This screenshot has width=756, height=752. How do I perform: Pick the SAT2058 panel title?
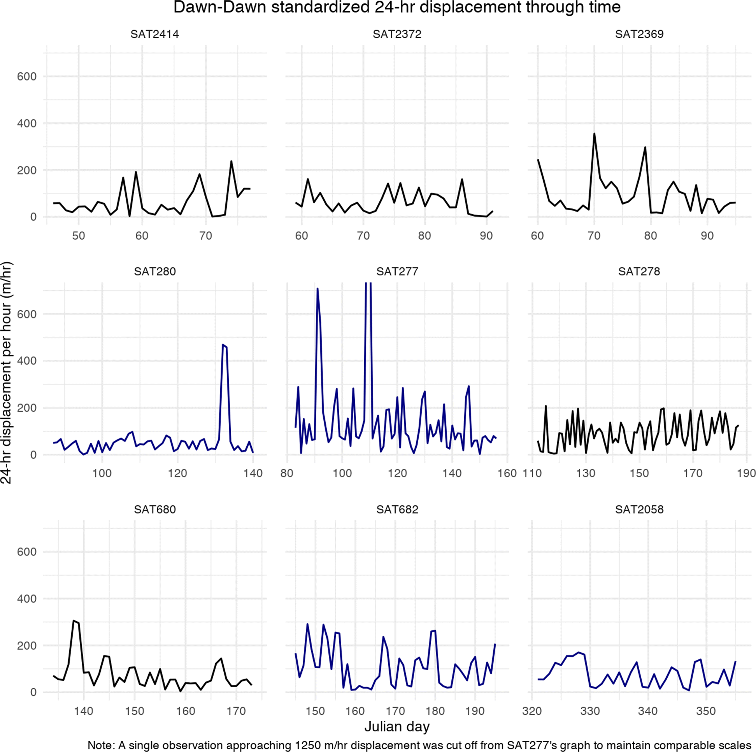click(x=639, y=509)
